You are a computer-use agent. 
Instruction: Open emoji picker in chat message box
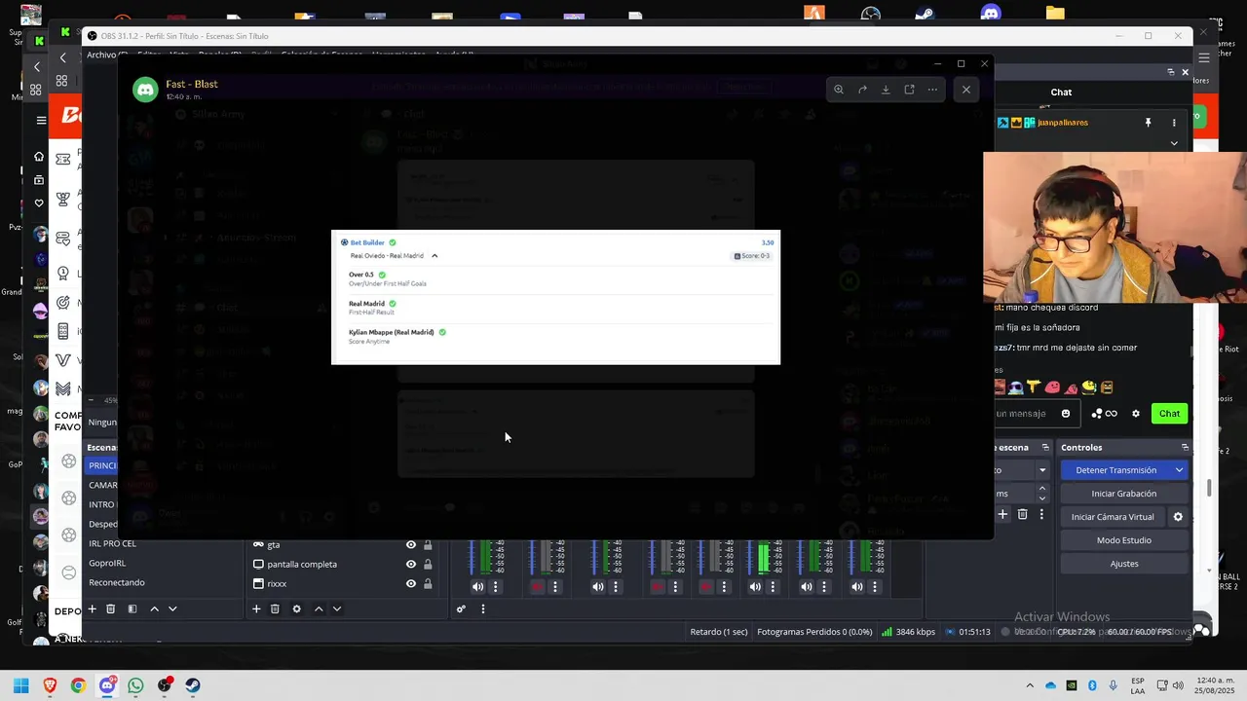click(1066, 414)
